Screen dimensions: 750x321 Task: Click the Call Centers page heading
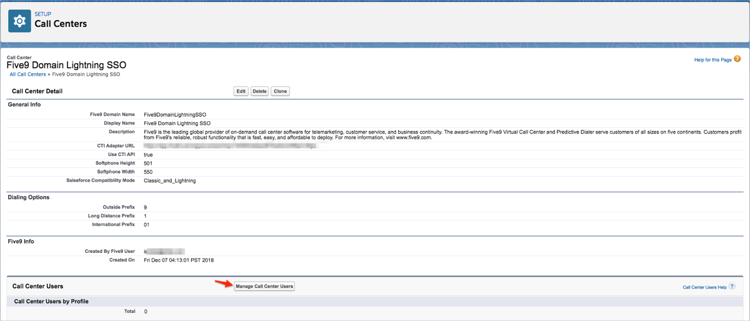tap(61, 24)
